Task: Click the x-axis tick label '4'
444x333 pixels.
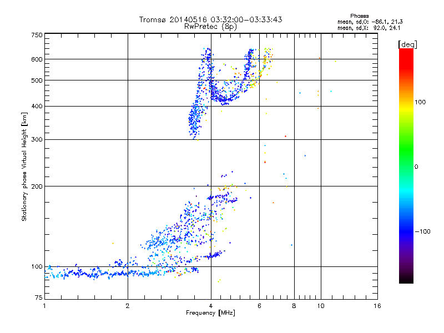Action: [211, 306]
